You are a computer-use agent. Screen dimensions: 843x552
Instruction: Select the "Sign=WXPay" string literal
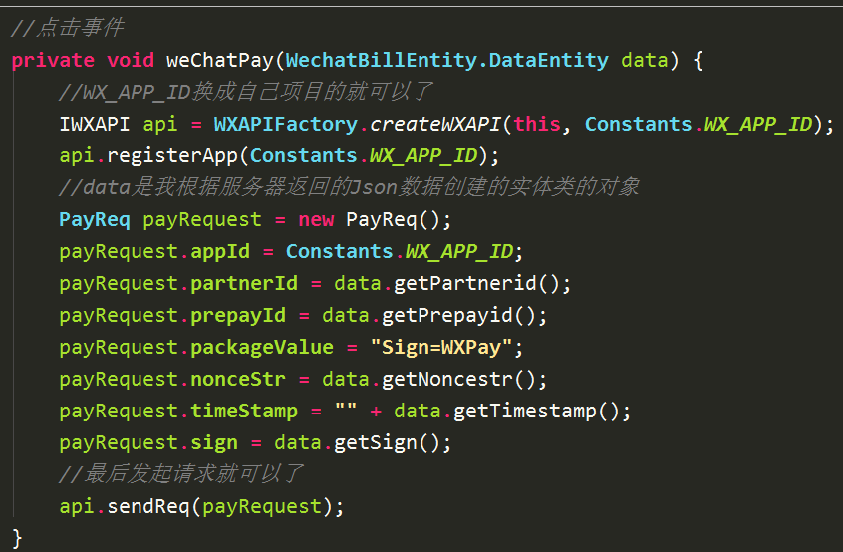[441, 347]
